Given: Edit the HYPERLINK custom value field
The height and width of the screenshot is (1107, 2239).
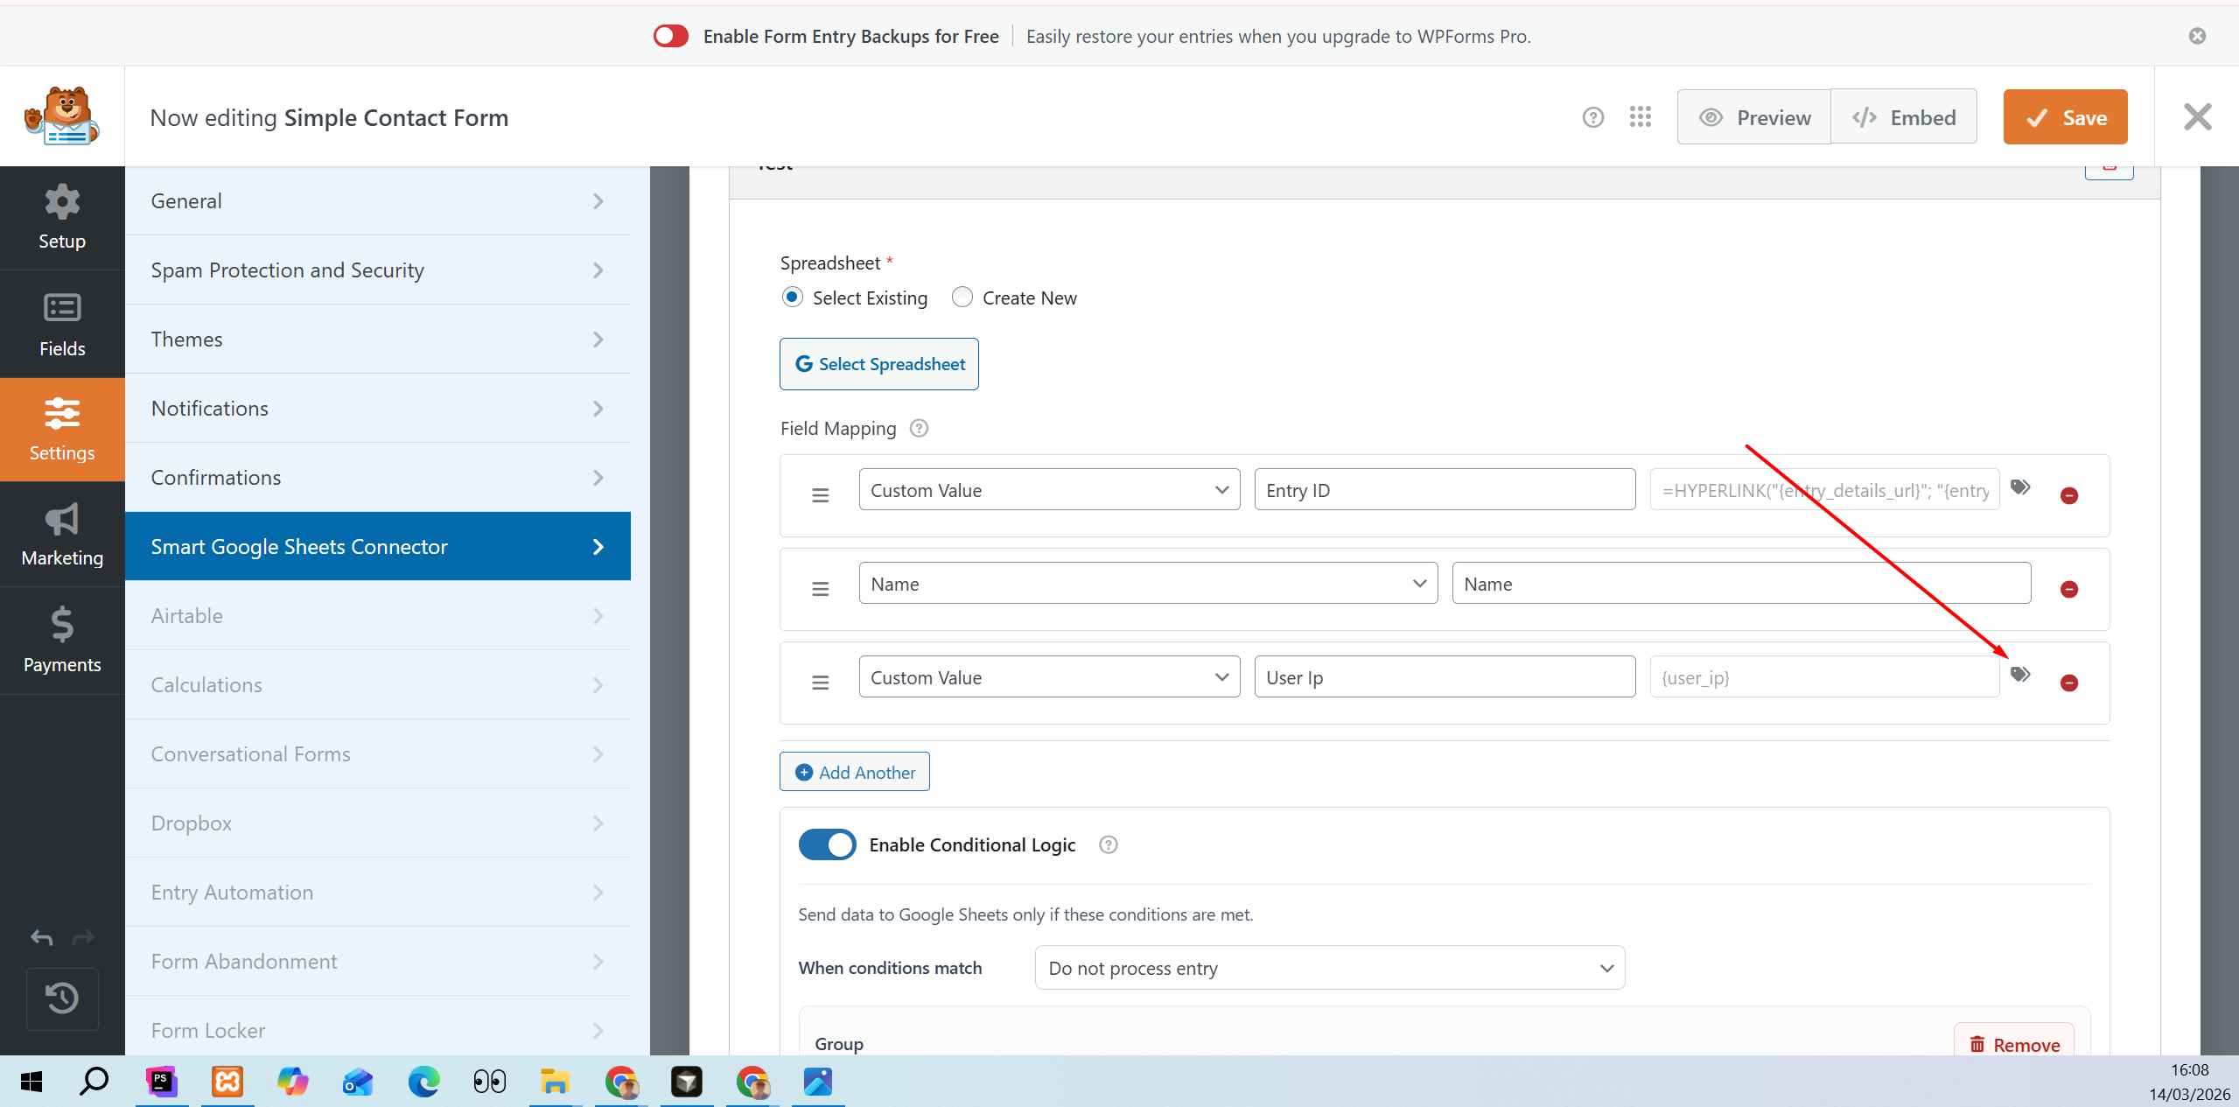Looking at the screenshot, I should coord(1824,490).
